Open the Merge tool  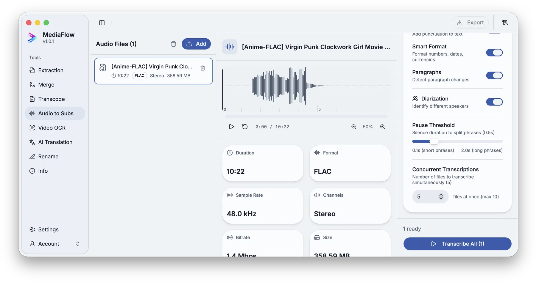point(55,85)
